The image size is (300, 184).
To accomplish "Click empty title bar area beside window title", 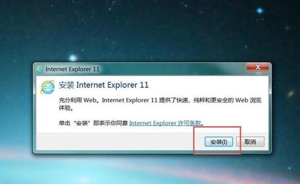I will (172, 69).
